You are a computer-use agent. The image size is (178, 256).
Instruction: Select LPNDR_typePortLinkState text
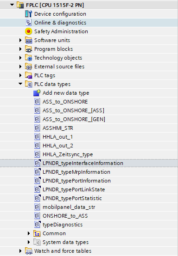click(74, 189)
